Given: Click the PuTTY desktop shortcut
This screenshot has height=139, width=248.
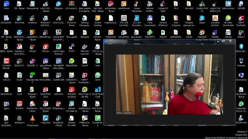Looking at the screenshot, I should tap(72, 48).
